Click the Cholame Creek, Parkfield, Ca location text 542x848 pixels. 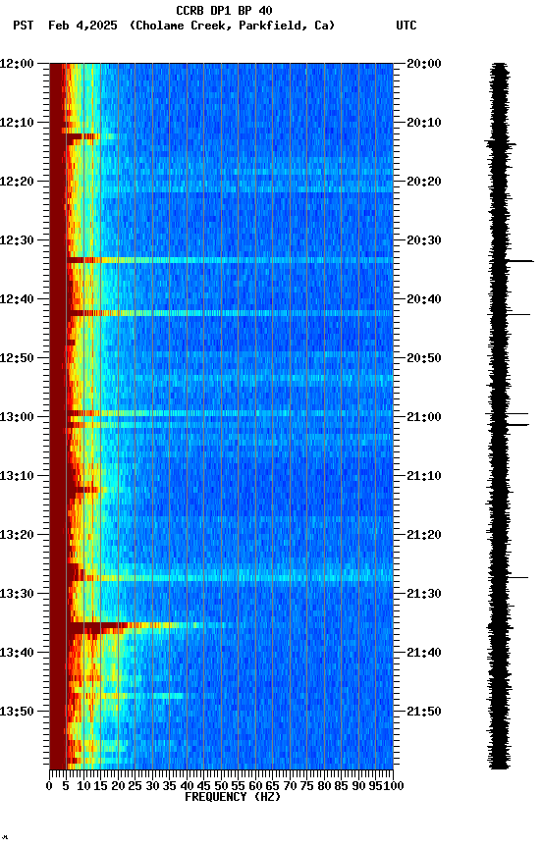tap(232, 26)
